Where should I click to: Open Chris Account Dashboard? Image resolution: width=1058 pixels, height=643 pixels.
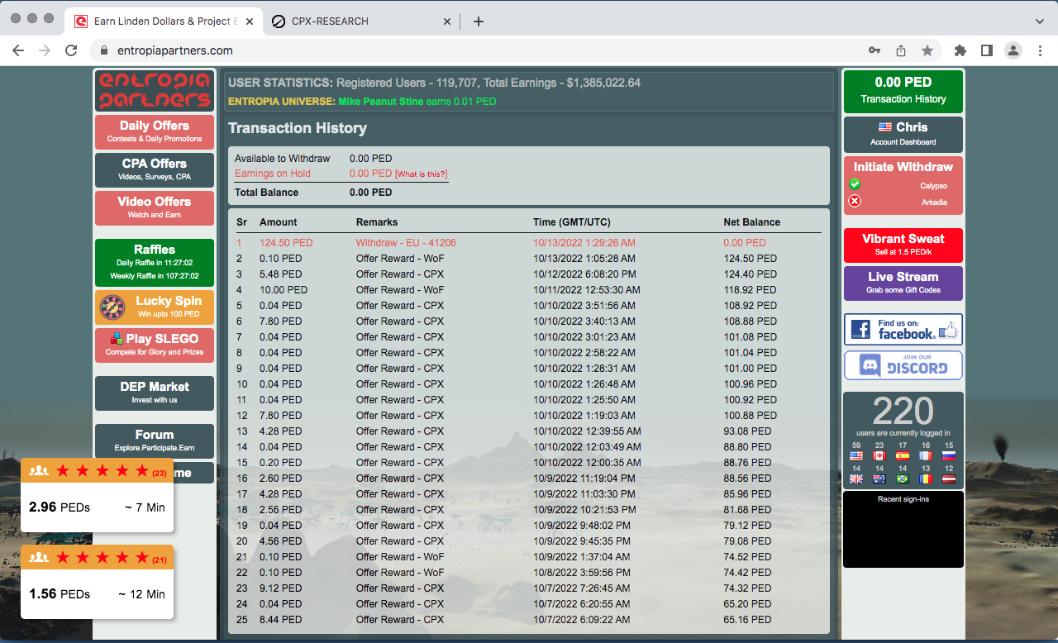pos(903,134)
